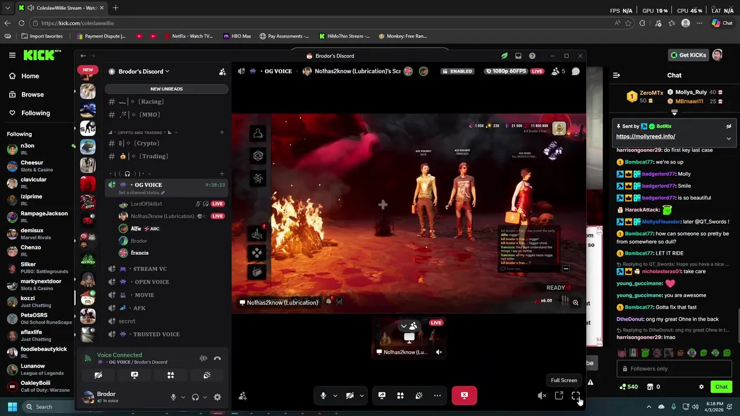The image size is (740, 416).
Task: Mute the microphone in the call bar
Action: click(323, 396)
